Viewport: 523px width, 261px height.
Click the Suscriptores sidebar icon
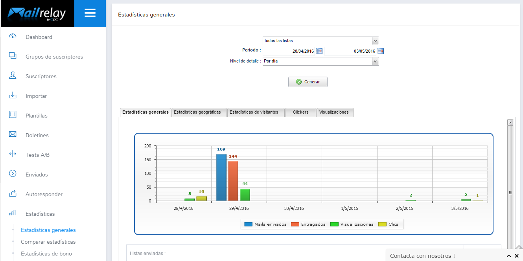pyautogui.click(x=13, y=76)
